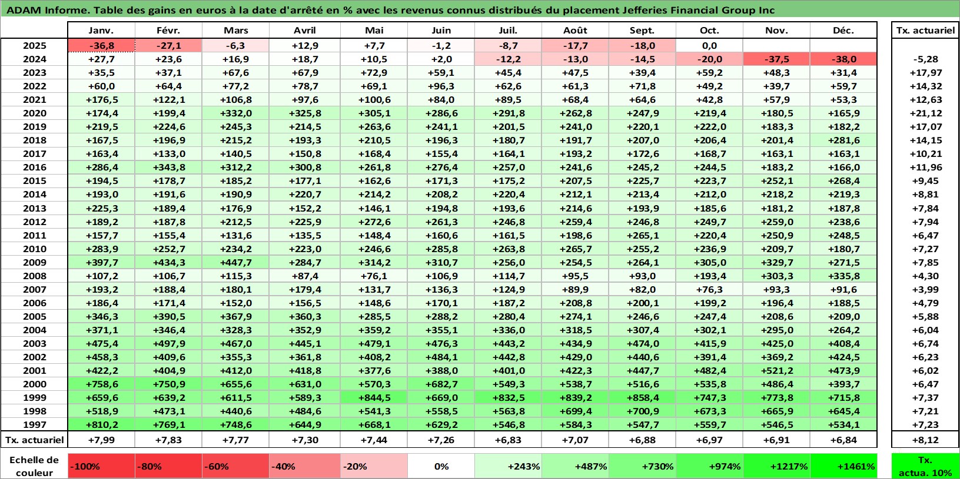This screenshot has height=479, width=960.
Task: Click the cell with value +858,4
Action: [x=642, y=398]
